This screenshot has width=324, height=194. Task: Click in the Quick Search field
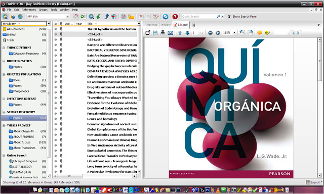pos(198,17)
